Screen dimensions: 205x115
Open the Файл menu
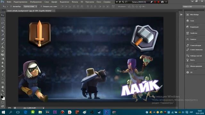click(x=9, y=2)
